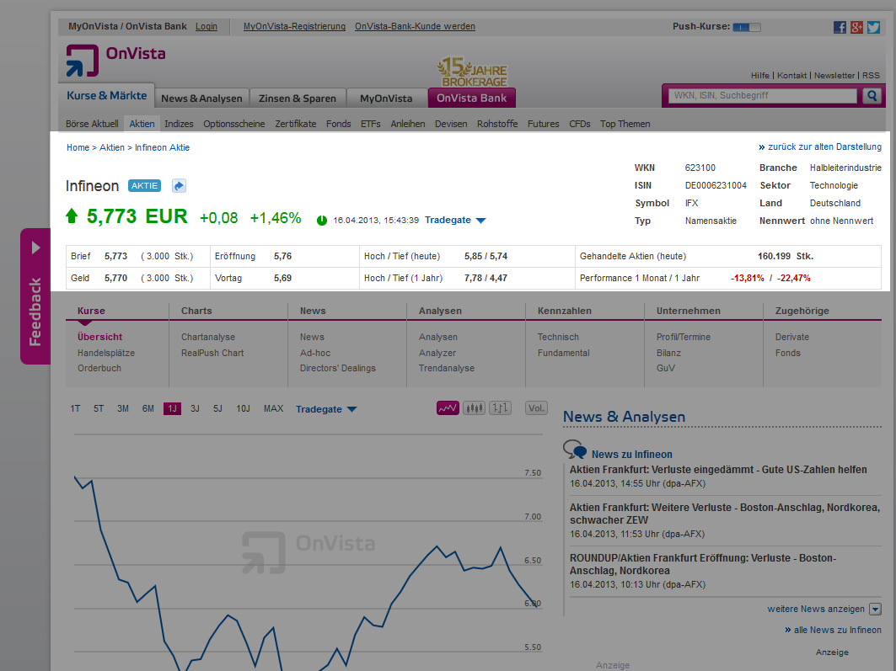896x671 pixels.
Task: Click the Newsletter link in header
Action: [834, 75]
